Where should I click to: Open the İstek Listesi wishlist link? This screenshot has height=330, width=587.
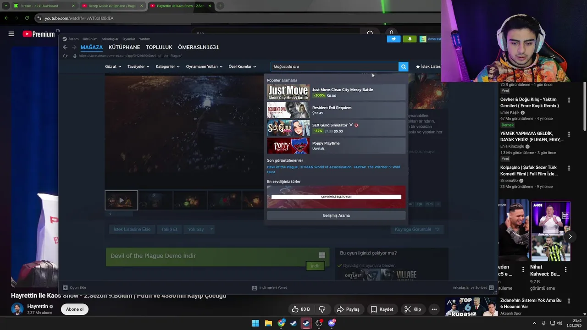pyautogui.click(x=428, y=66)
